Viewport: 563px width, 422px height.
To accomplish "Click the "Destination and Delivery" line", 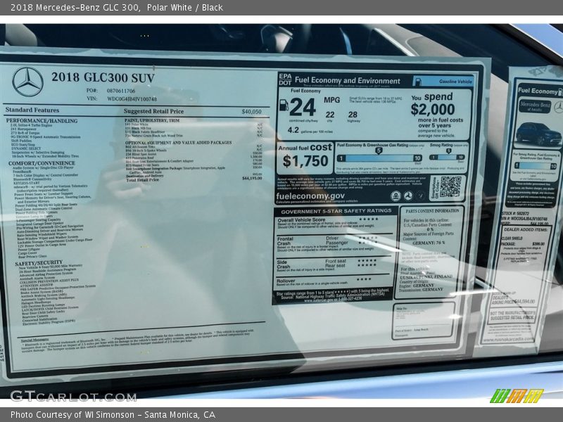I will [x=144, y=176].
